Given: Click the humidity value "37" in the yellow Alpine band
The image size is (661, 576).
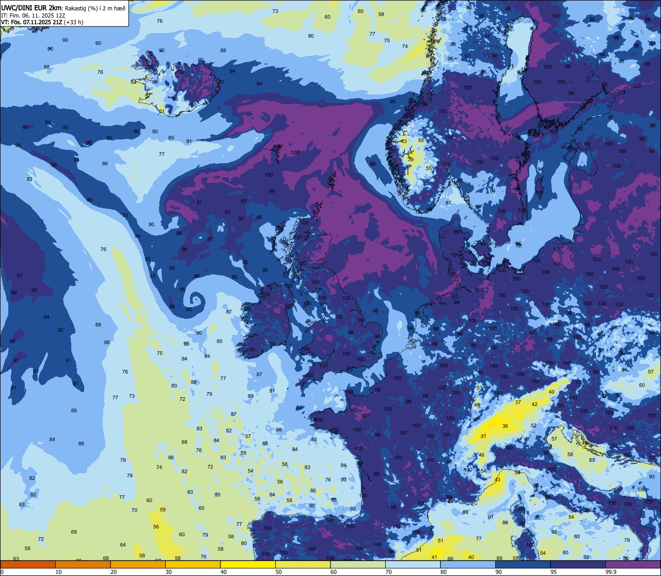Looking at the screenshot, I should point(518,402).
